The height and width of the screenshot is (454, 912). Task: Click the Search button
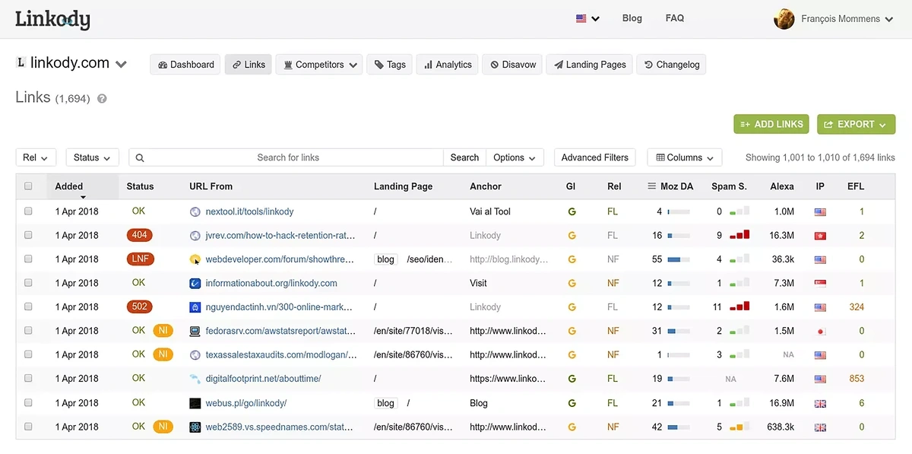(x=464, y=157)
